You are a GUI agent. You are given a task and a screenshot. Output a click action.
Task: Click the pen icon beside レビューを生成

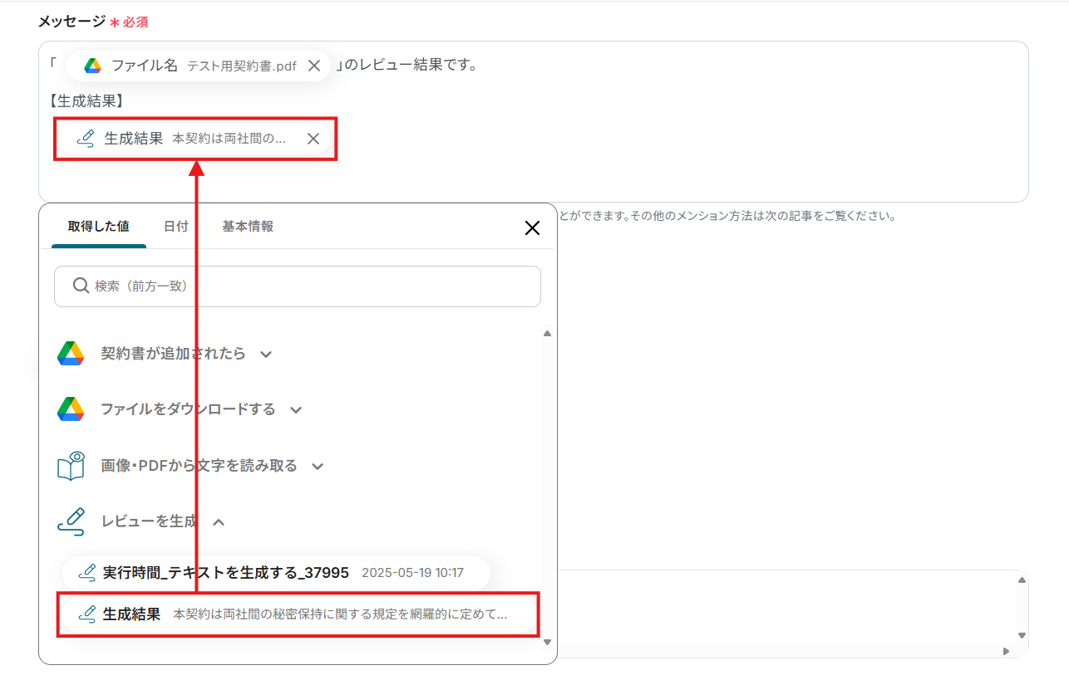(71, 521)
